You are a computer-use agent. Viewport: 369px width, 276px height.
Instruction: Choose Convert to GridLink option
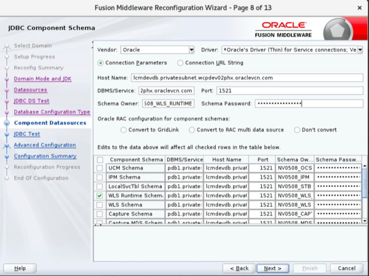pyautogui.click(x=124, y=130)
